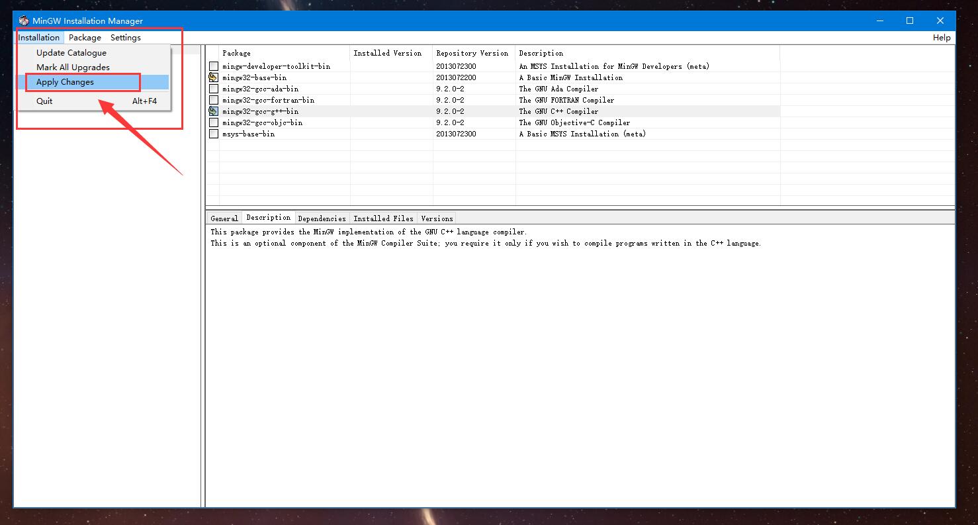The height and width of the screenshot is (525, 978).
Task: Click the Installed Version column header
Action: pyautogui.click(x=392, y=53)
